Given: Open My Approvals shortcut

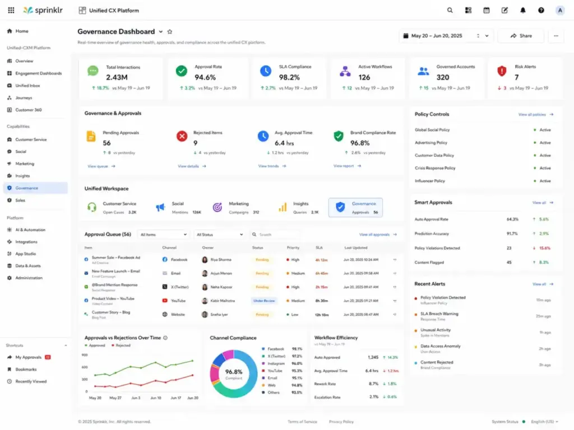Looking at the screenshot, I should point(29,357).
